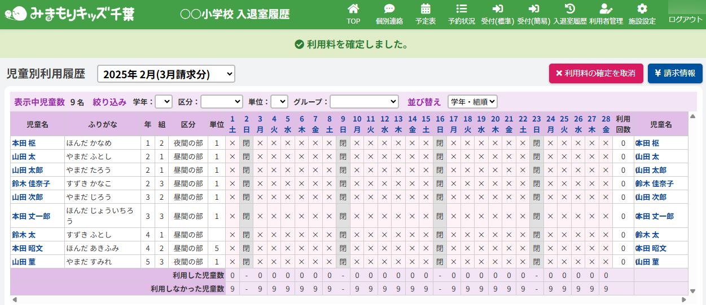This screenshot has width=706, height=305.
Task: Click 利用料の確定を取消 button
Action: (596, 73)
